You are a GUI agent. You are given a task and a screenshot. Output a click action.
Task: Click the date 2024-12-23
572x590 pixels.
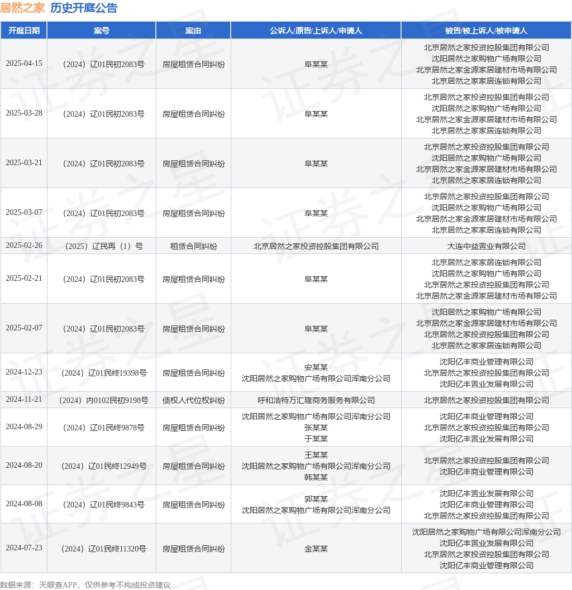[23, 372]
